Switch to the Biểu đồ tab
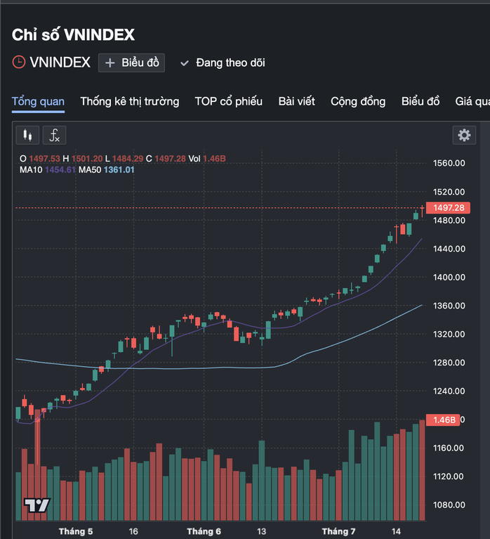The width and height of the screenshot is (490, 539). pos(421,101)
